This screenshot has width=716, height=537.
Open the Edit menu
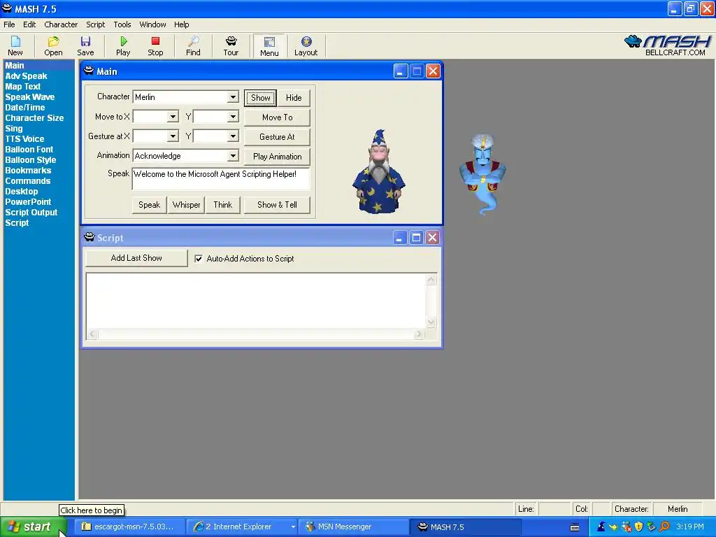click(x=29, y=24)
